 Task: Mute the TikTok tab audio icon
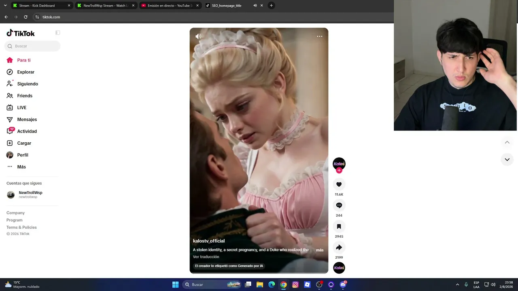click(x=255, y=6)
